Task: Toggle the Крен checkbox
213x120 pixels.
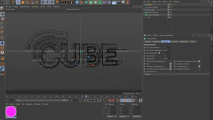Action: (170, 64)
